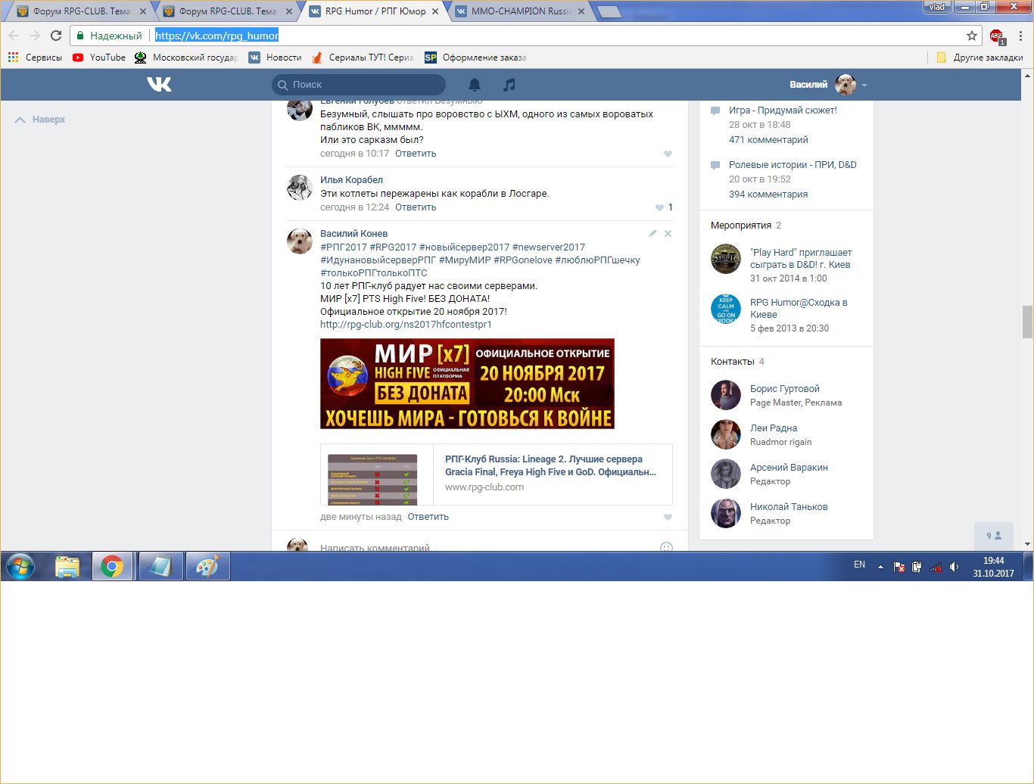Open the Chrome menu
Image resolution: width=1034 pixels, height=784 pixels.
pyautogui.click(x=1020, y=36)
